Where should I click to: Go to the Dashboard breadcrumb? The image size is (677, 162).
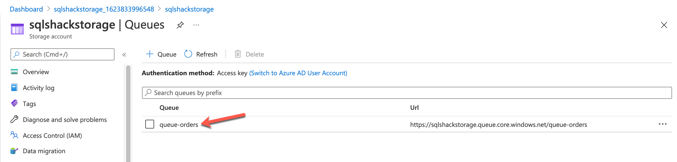[x=26, y=9]
